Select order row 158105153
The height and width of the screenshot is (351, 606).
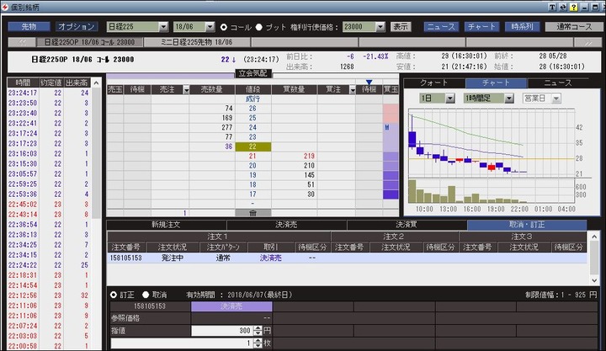[347, 258]
